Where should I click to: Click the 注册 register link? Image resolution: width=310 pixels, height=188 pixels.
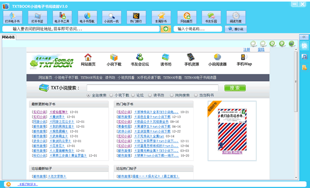coord(246,49)
